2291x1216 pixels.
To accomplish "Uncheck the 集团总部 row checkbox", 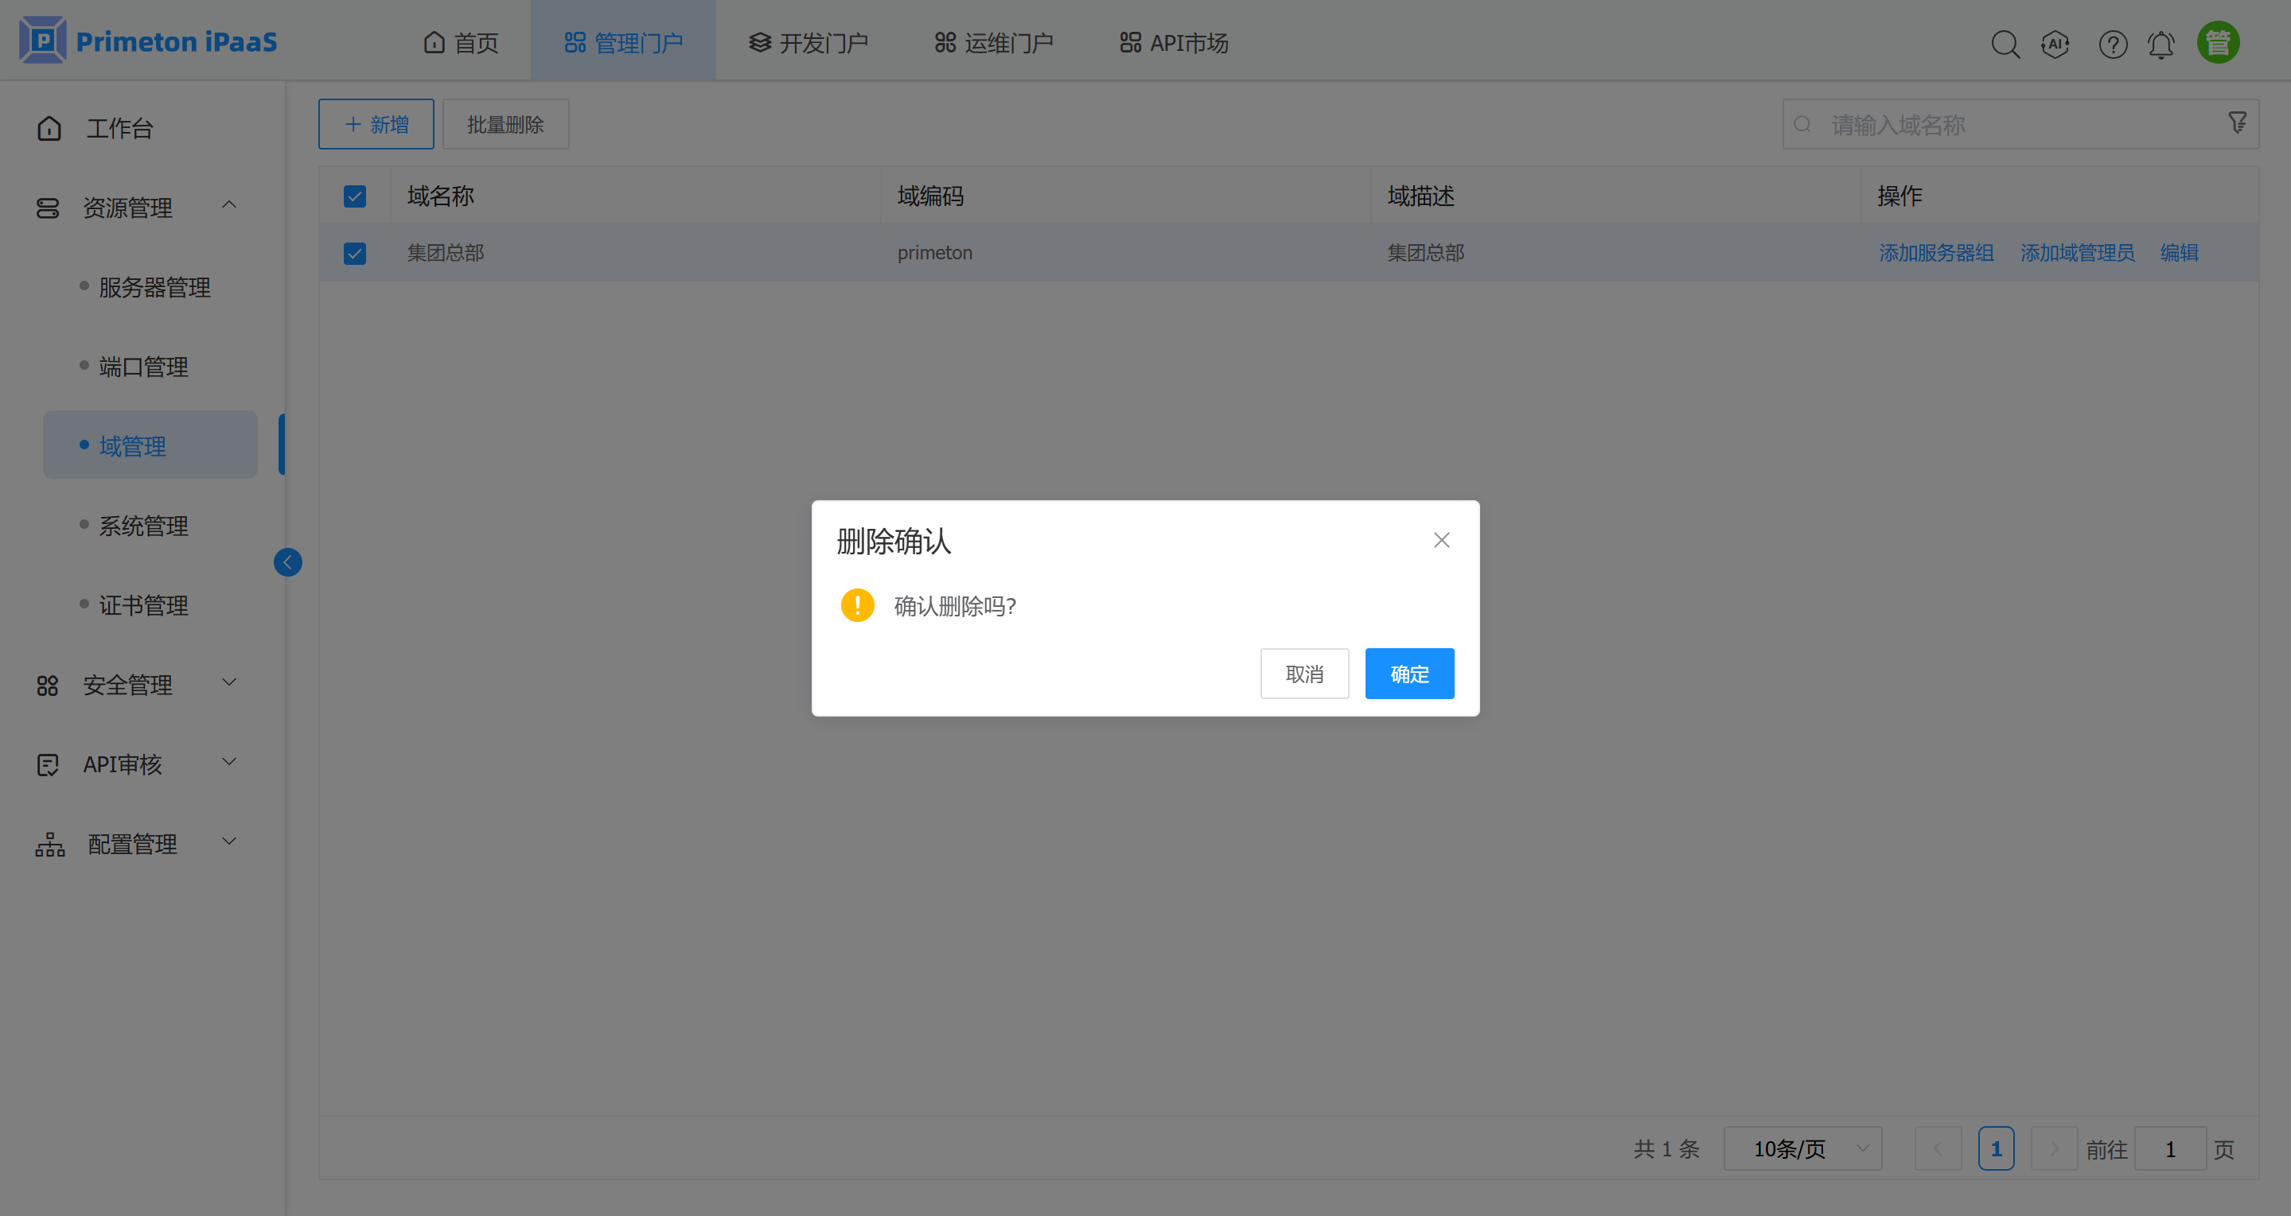I will coord(355,254).
